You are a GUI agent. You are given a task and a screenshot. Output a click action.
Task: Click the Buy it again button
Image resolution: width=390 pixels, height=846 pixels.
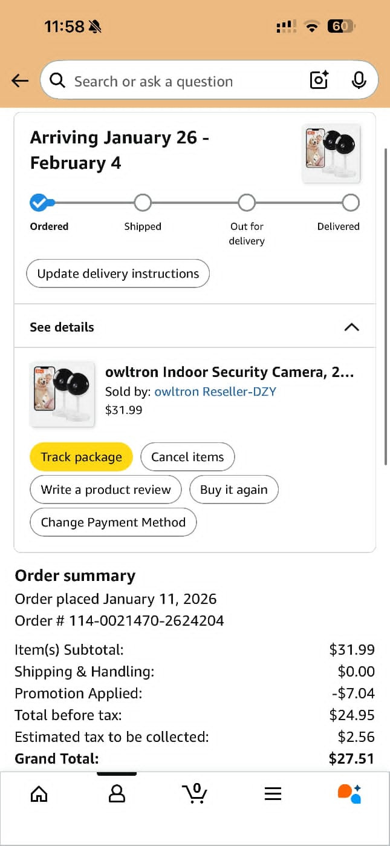point(233,490)
